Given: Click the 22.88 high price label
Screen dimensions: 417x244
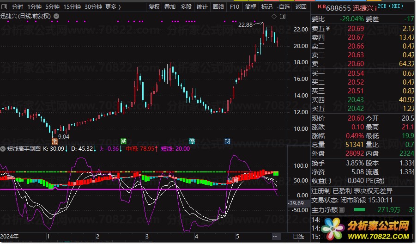Looking at the screenshot, I should pyautogui.click(x=245, y=25).
